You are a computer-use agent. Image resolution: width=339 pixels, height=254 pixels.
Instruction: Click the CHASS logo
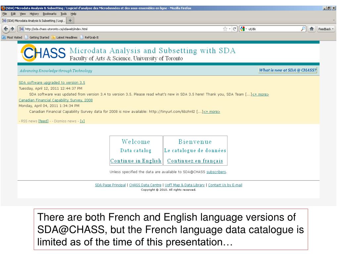(x=43, y=53)
